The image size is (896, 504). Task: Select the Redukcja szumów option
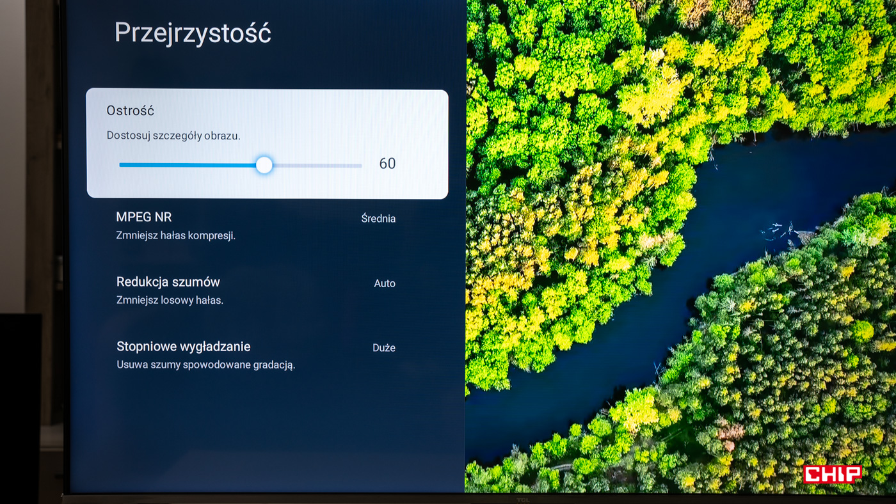[168, 282]
